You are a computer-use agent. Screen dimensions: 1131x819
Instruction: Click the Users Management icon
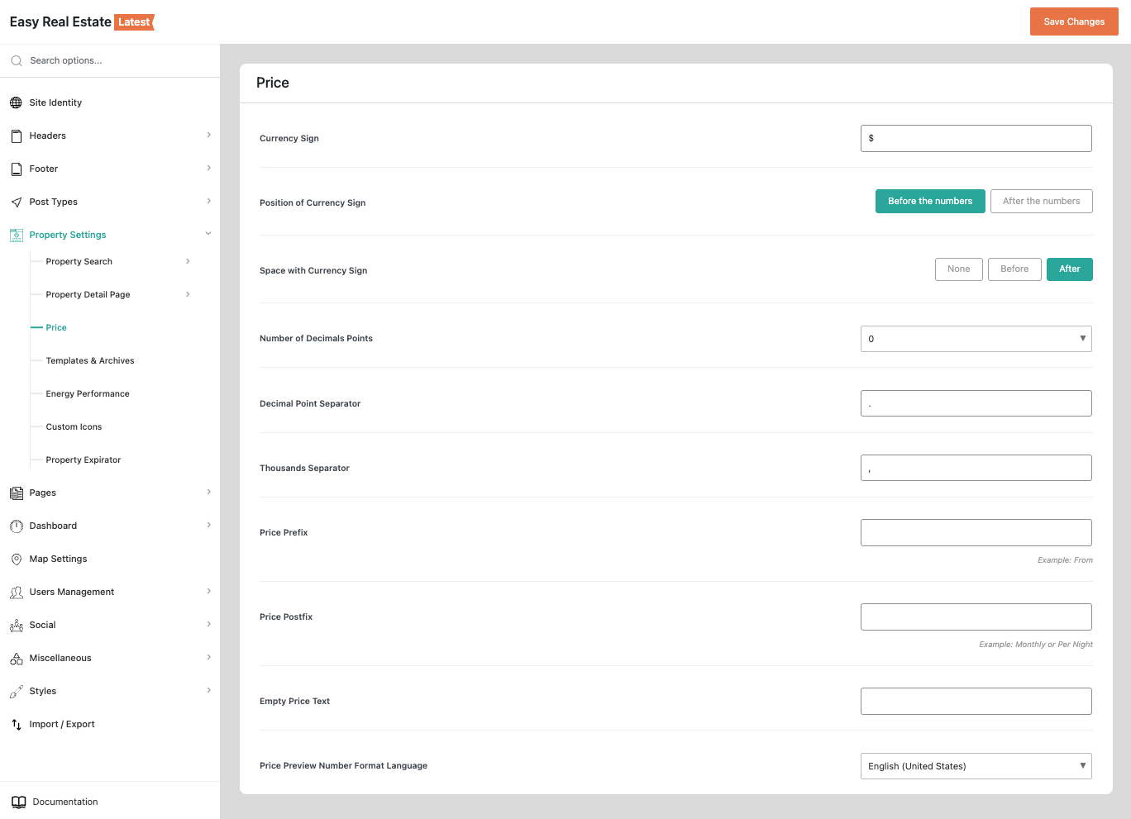click(16, 593)
